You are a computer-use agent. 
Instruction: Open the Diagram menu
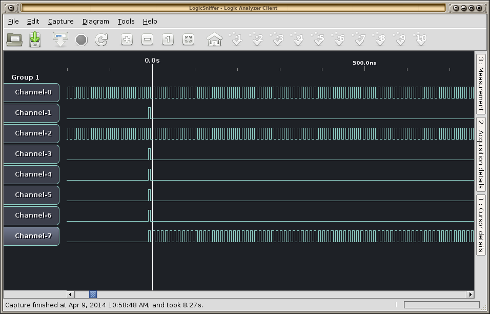click(x=96, y=21)
